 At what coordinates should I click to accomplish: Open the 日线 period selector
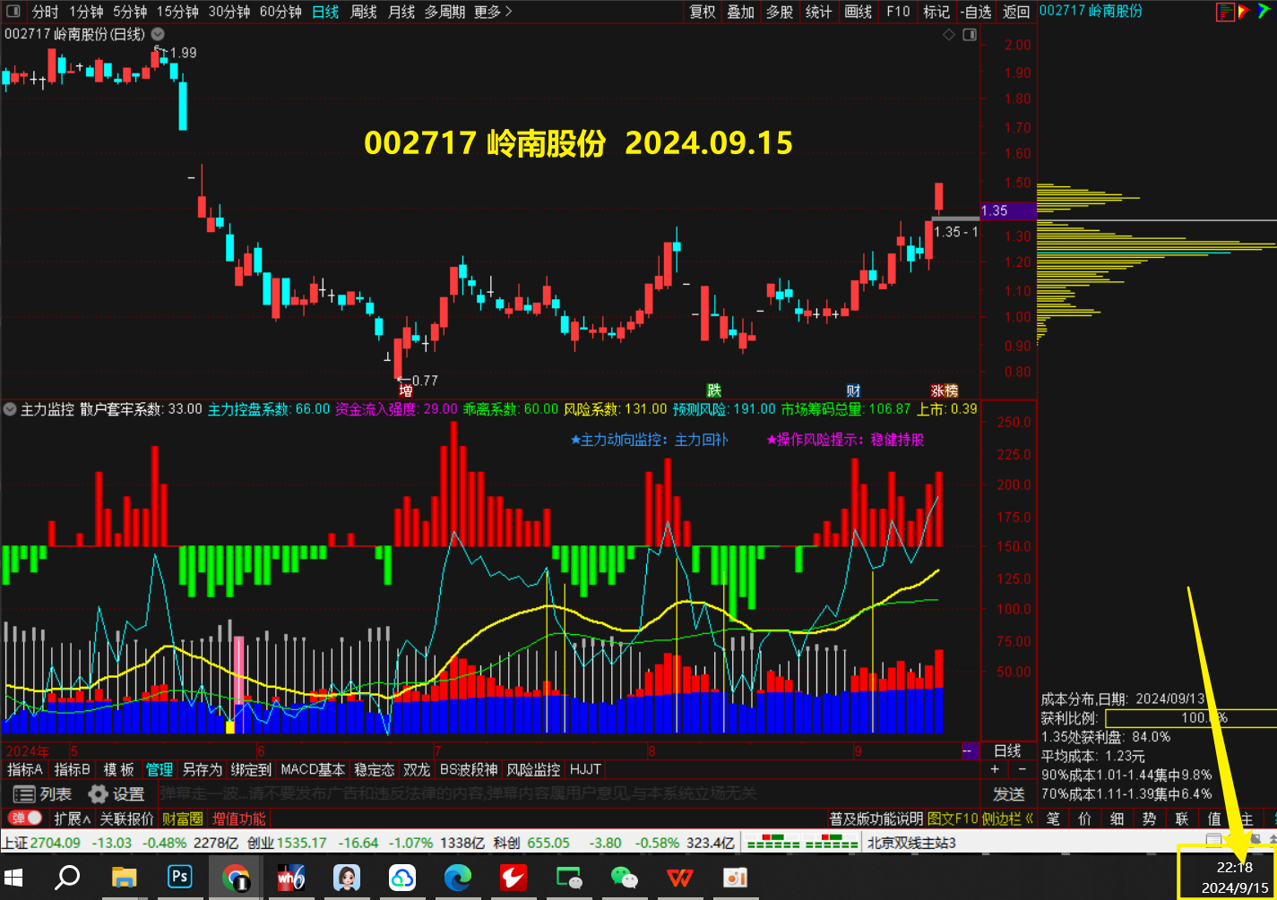[1007, 750]
